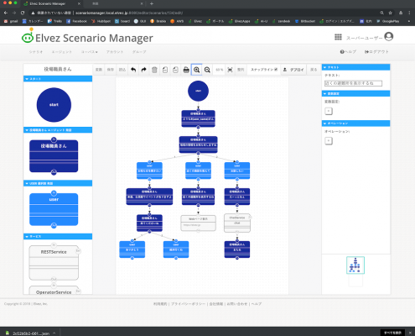Screen dimensions: 415x336
Task: Add an operation with オペレーション plus button
Action: point(329,140)
